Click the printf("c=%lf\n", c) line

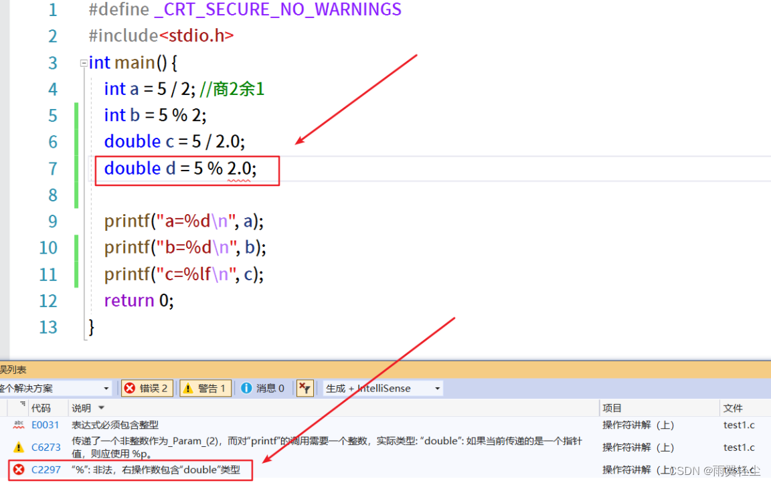[184, 274]
